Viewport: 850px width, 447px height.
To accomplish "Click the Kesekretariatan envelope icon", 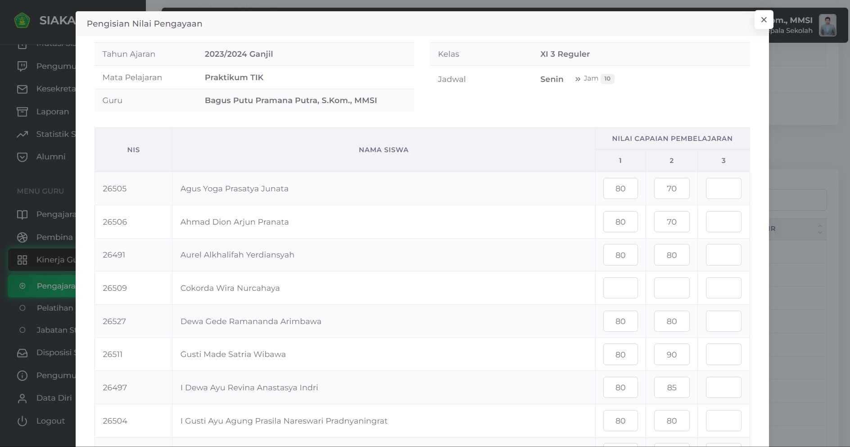I will pyautogui.click(x=22, y=89).
